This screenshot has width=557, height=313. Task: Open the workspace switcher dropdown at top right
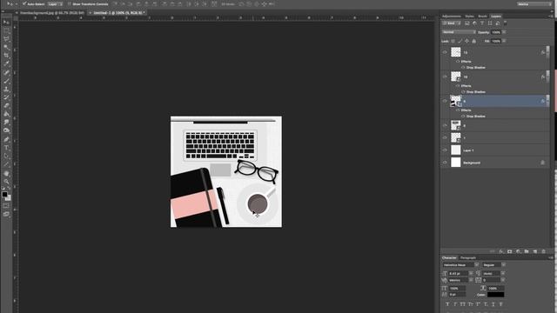click(x=534, y=3)
